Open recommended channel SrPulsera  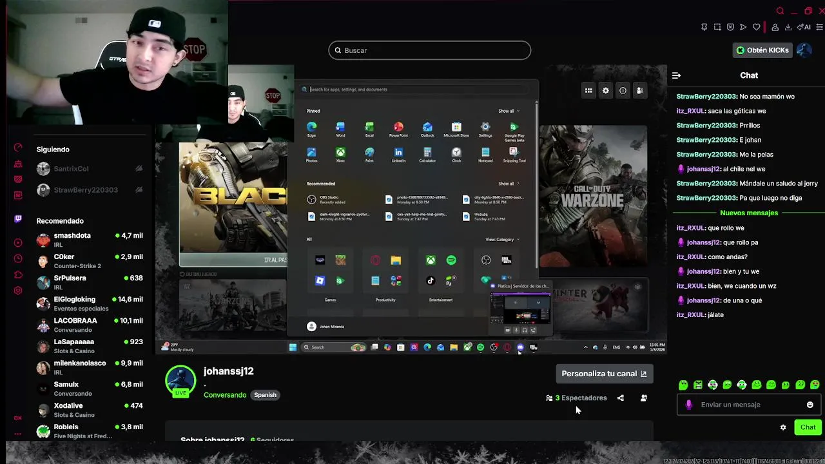89,282
